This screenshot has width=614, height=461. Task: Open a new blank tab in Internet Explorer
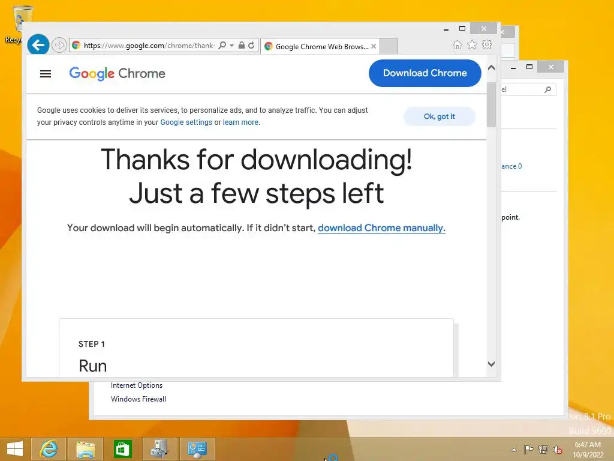coord(389,46)
